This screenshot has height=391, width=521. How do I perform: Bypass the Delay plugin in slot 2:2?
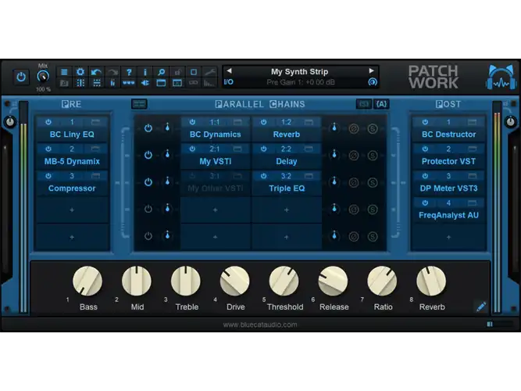click(263, 149)
